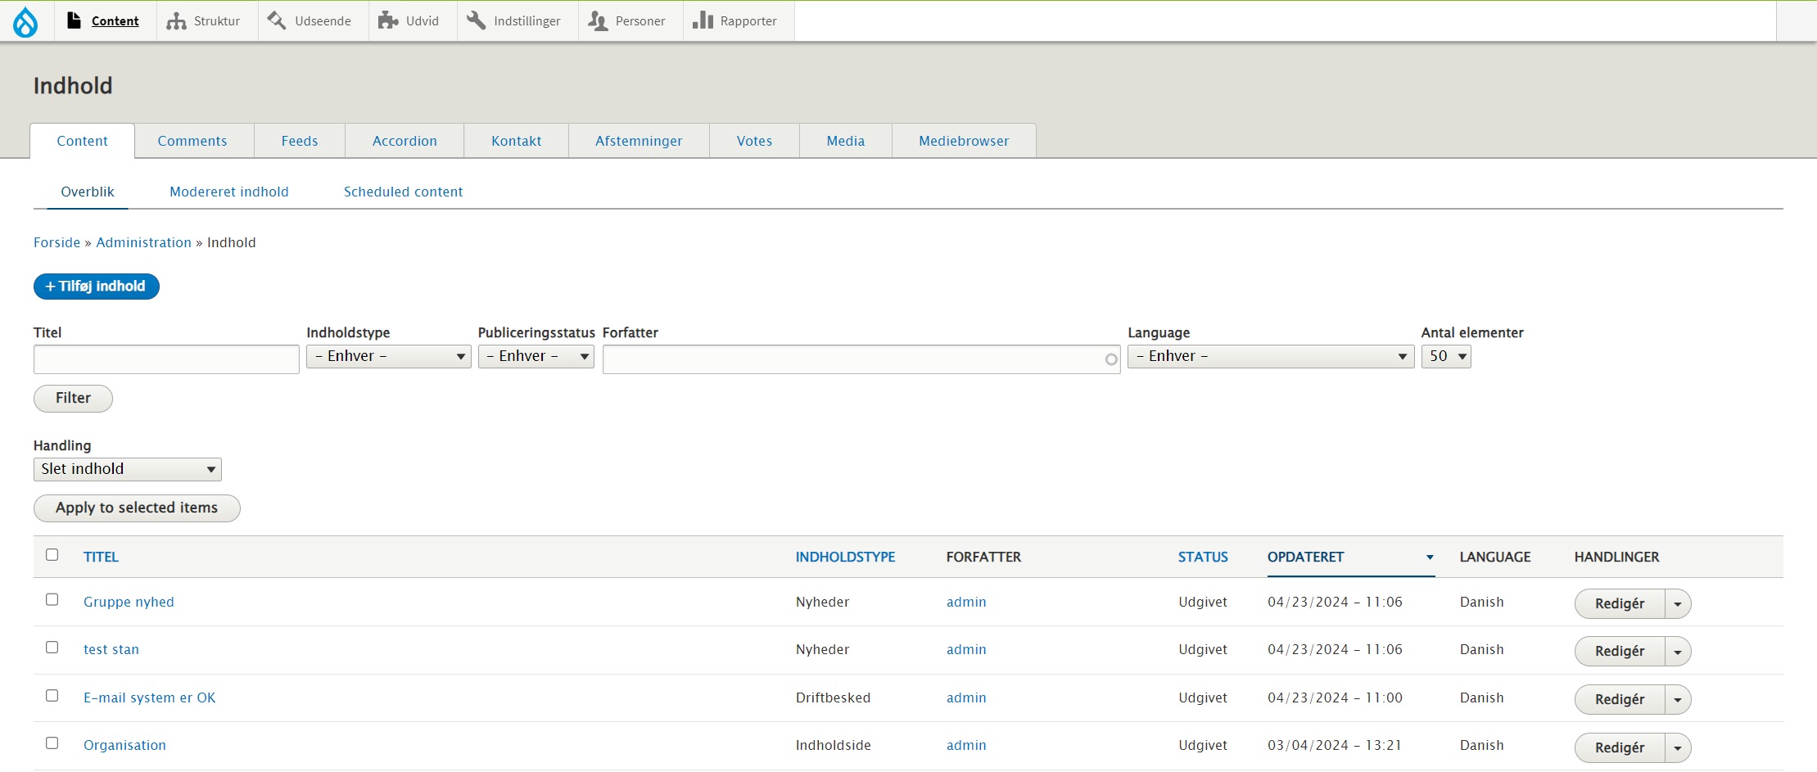This screenshot has width=1817, height=772.
Task: Click the Personer people icon
Action: click(598, 21)
